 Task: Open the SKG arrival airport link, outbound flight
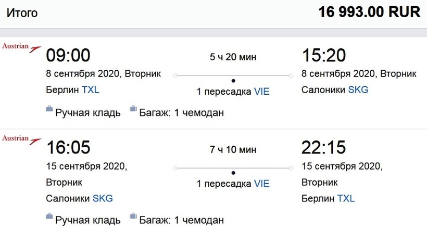pos(358,89)
